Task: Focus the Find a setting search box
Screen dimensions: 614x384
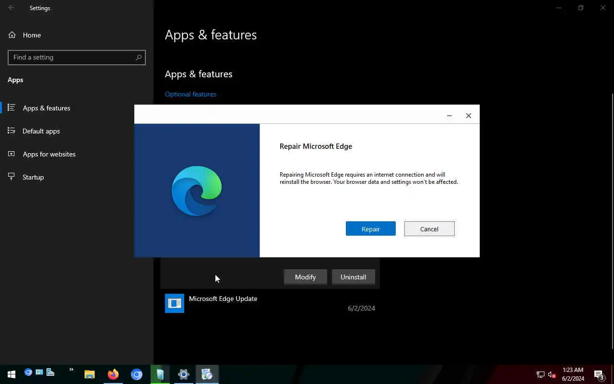Action: tap(77, 57)
